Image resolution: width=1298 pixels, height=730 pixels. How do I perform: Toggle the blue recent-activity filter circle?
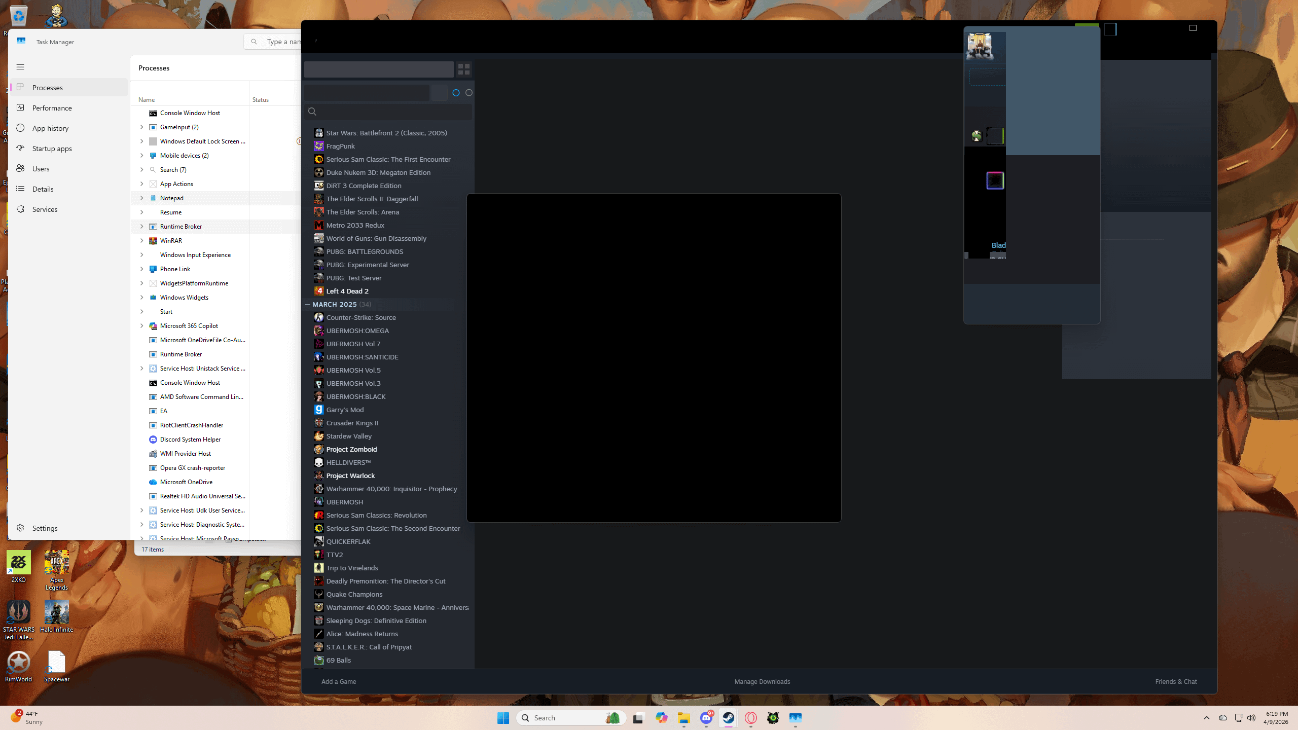click(x=456, y=93)
